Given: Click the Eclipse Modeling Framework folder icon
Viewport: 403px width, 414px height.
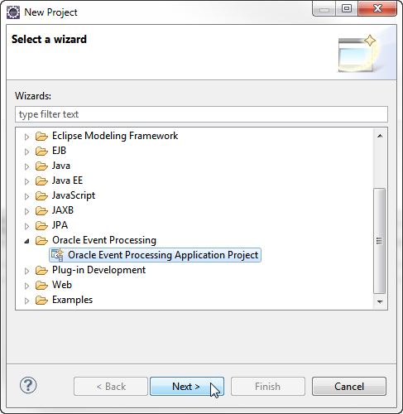Looking at the screenshot, I should [x=41, y=136].
